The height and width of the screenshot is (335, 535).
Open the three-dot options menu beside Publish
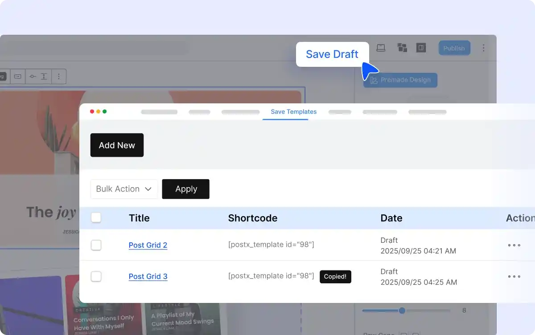pos(483,48)
